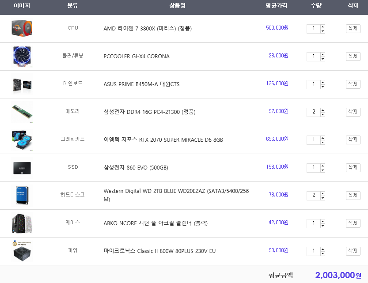The image size is (368, 283).
Task: Click the Samsung DDR4 memory stick image
Action: [22, 112]
